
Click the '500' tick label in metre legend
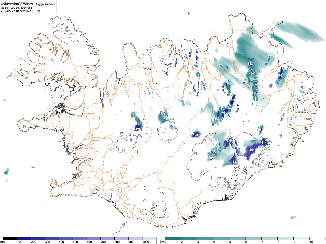[75, 242]
